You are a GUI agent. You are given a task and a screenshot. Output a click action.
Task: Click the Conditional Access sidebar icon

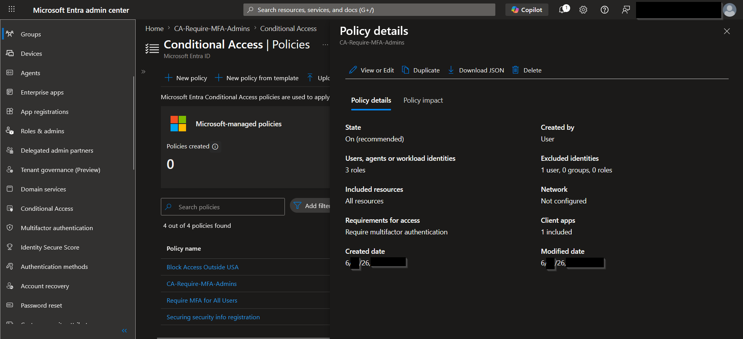(x=10, y=208)
